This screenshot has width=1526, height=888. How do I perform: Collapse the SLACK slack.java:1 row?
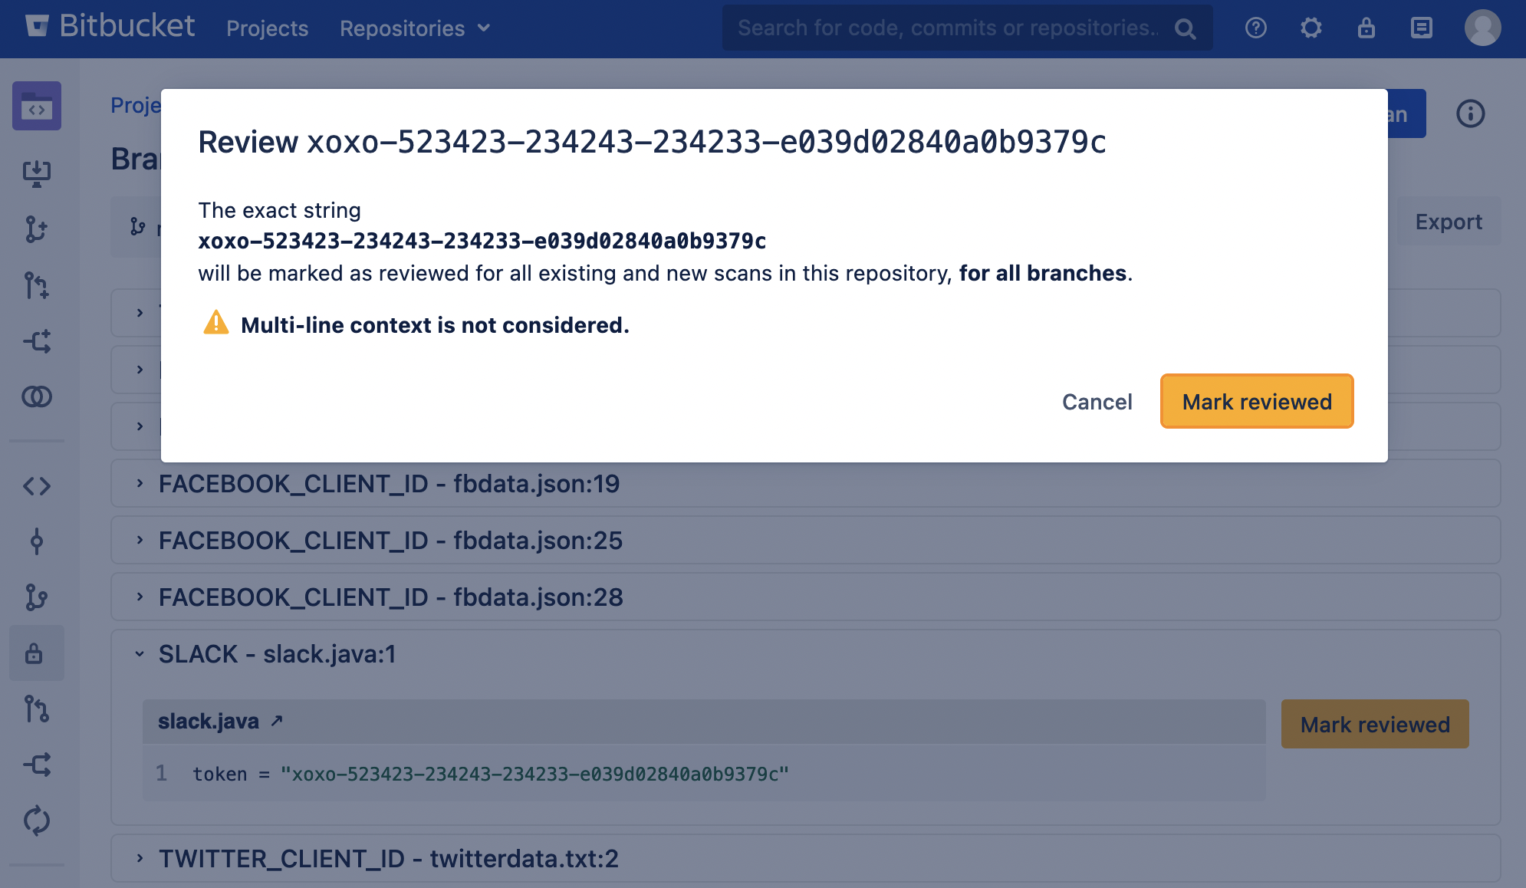click(x=140, y=654)
